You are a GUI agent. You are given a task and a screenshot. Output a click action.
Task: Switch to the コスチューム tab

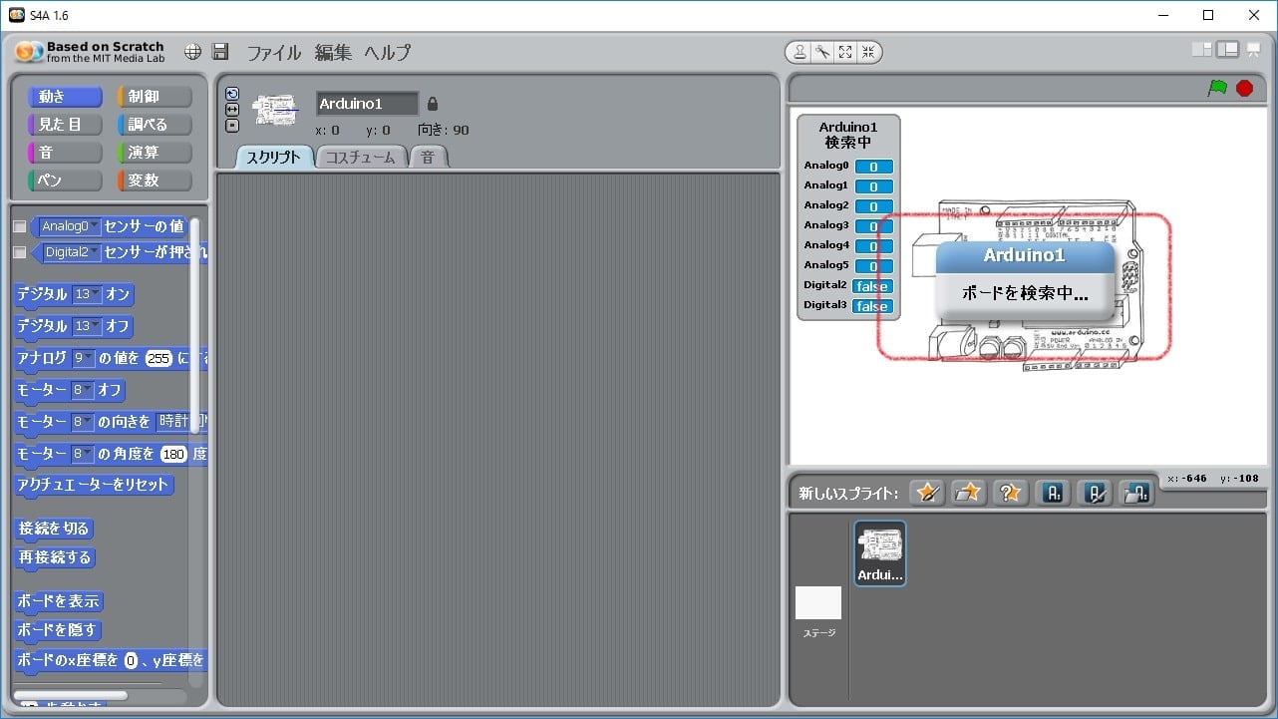click(361, 157)
